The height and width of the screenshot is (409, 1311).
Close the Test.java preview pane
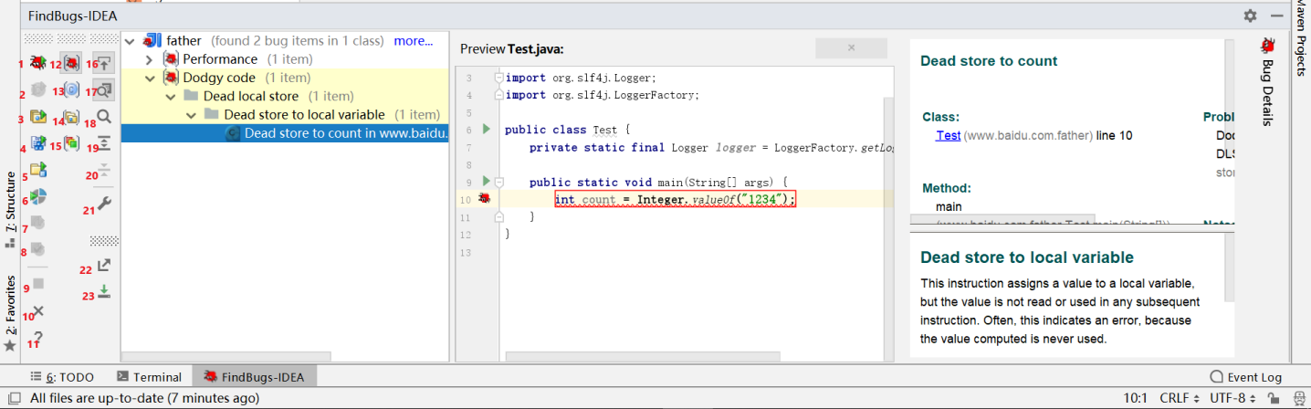[851, 48]
